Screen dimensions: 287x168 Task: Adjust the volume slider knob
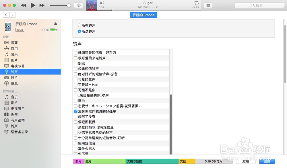pyautogui.click(x=69, y=5)
